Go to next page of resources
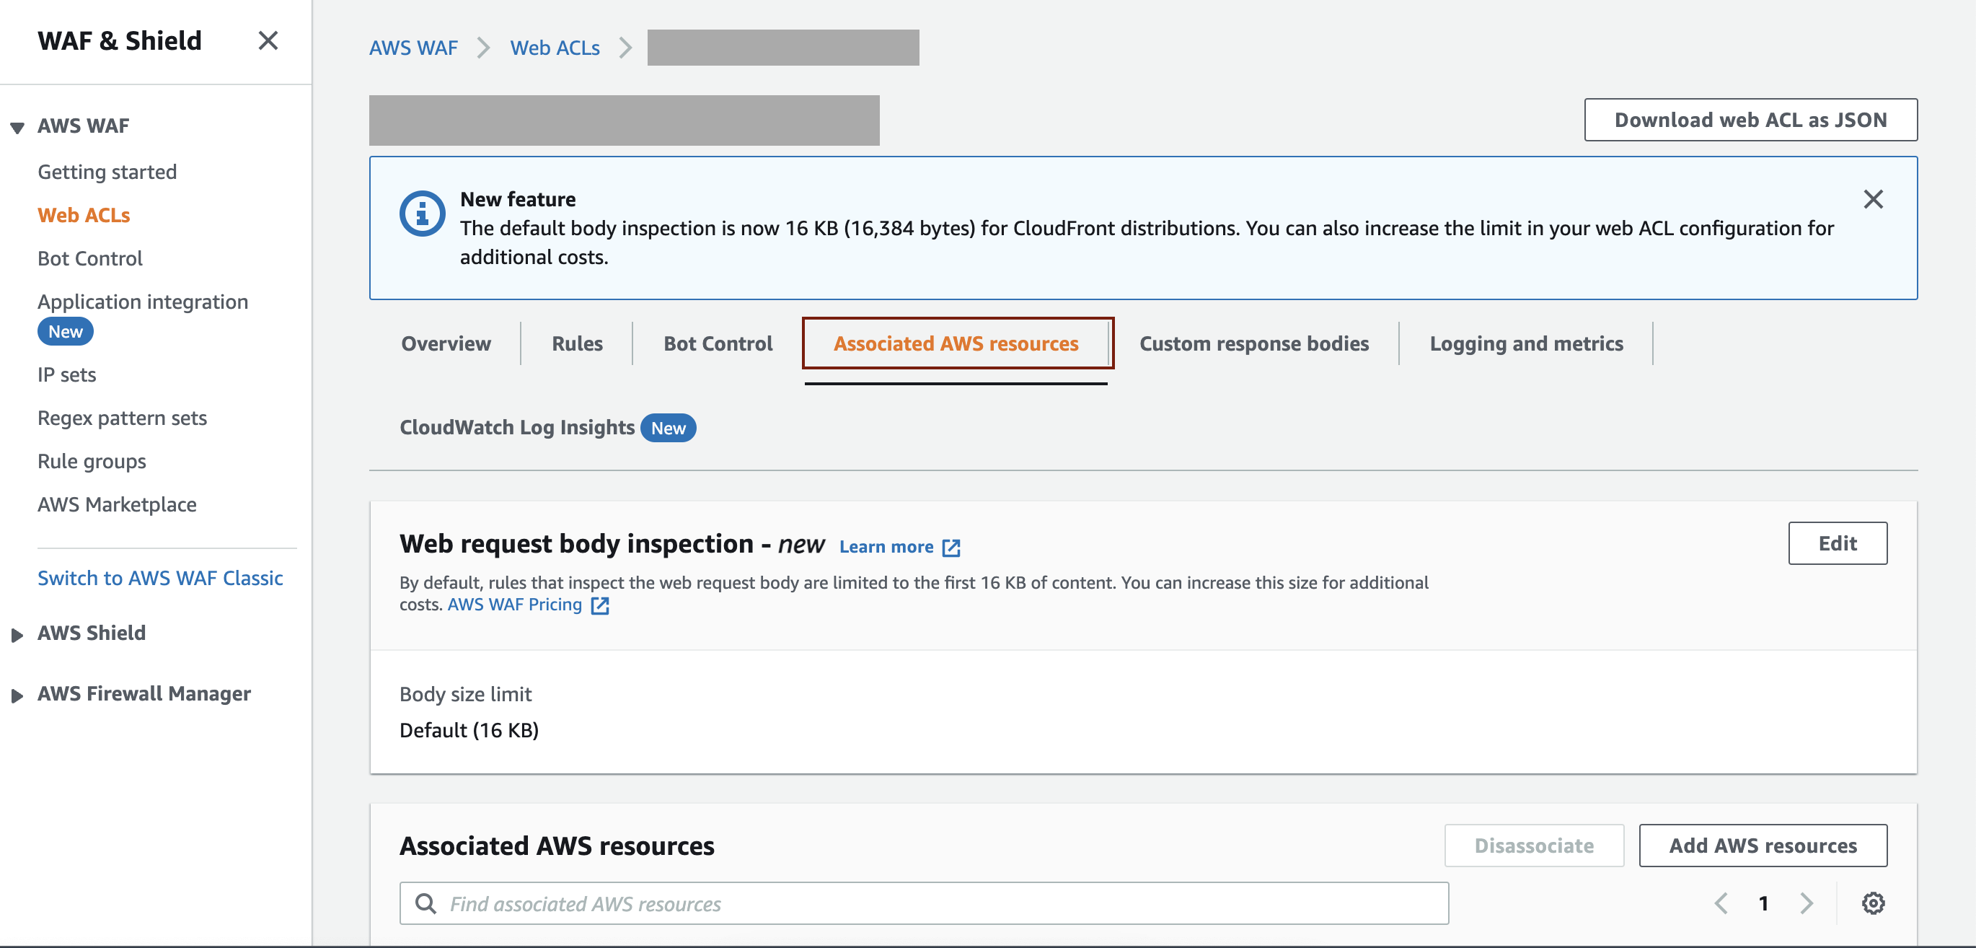 (1807, 903)
